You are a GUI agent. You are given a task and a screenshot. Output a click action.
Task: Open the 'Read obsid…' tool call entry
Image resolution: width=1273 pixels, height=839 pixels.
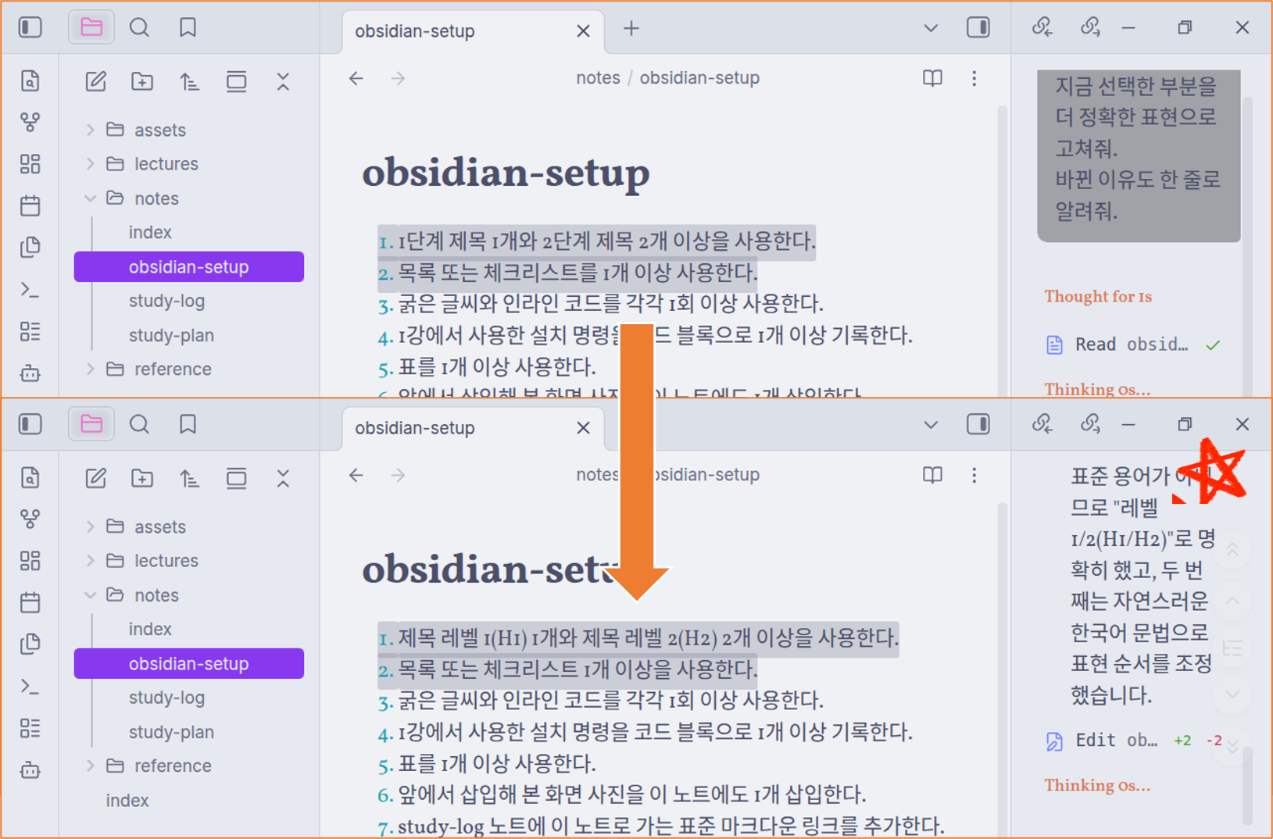(1133, 345)
